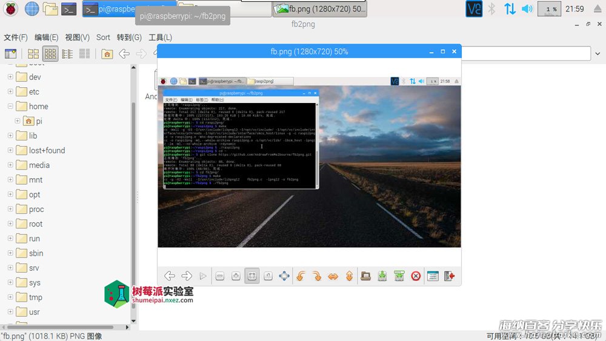
Task: Switch to fb.png taskbar window button
Action: [x=320, y=9]
